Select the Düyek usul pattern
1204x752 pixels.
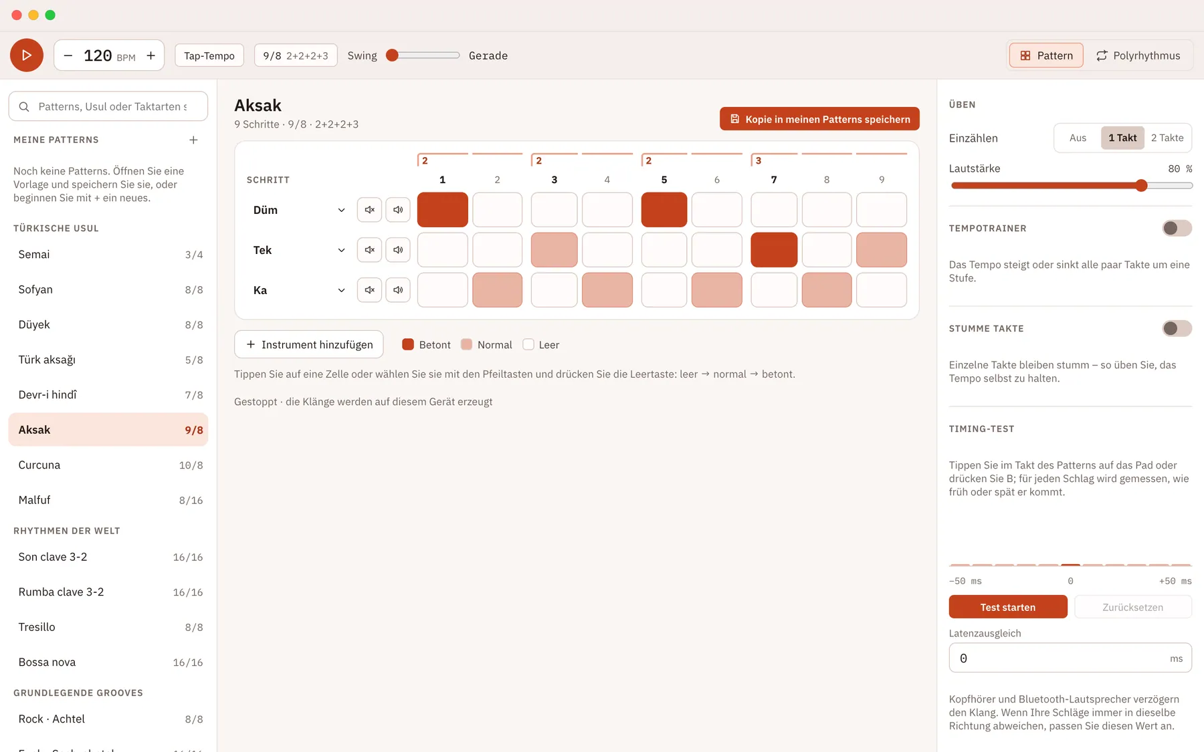108,325
